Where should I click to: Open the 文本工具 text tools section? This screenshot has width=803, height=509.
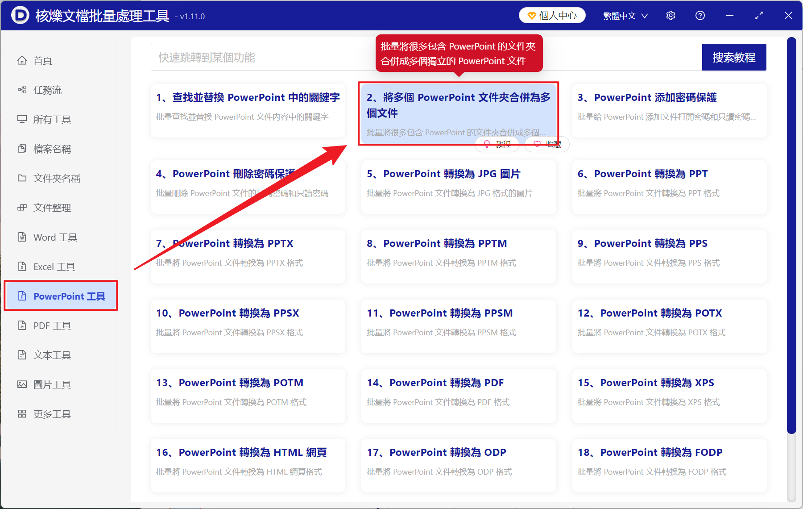pos(52,355)
